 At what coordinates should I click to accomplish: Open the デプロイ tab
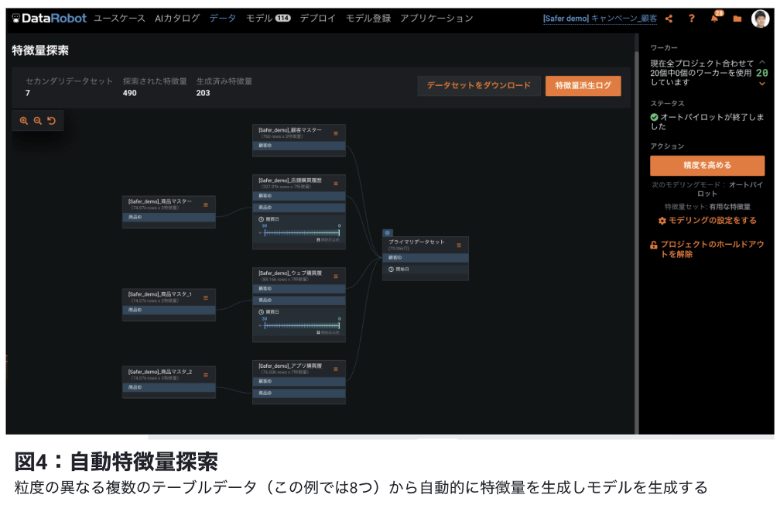[317, 19]
